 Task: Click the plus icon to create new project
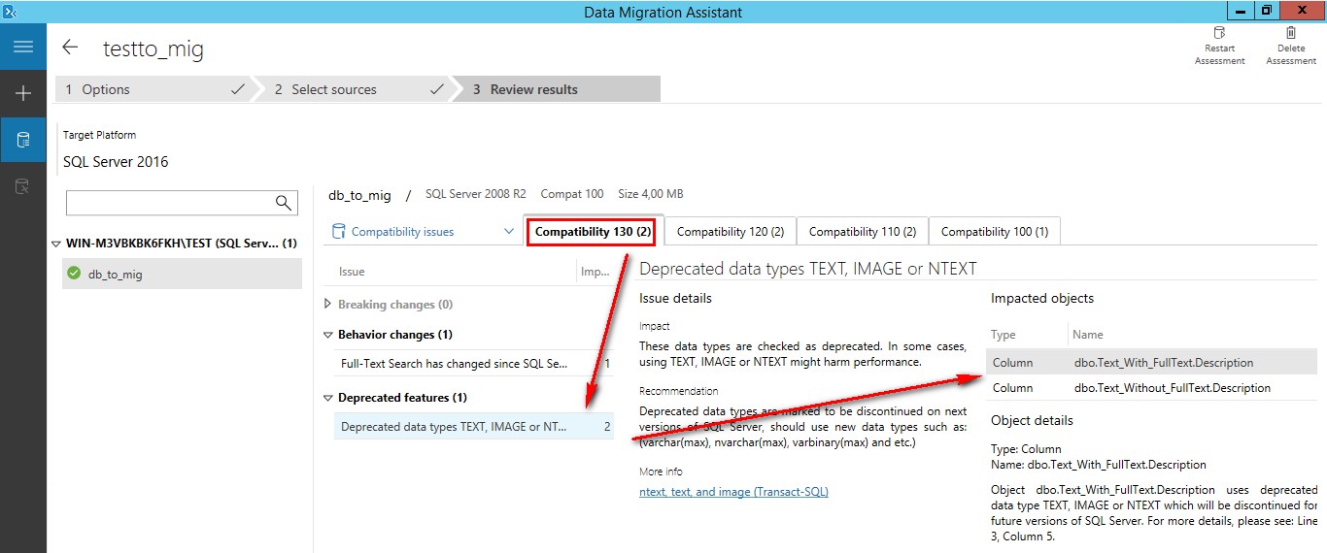pos(23,93)
